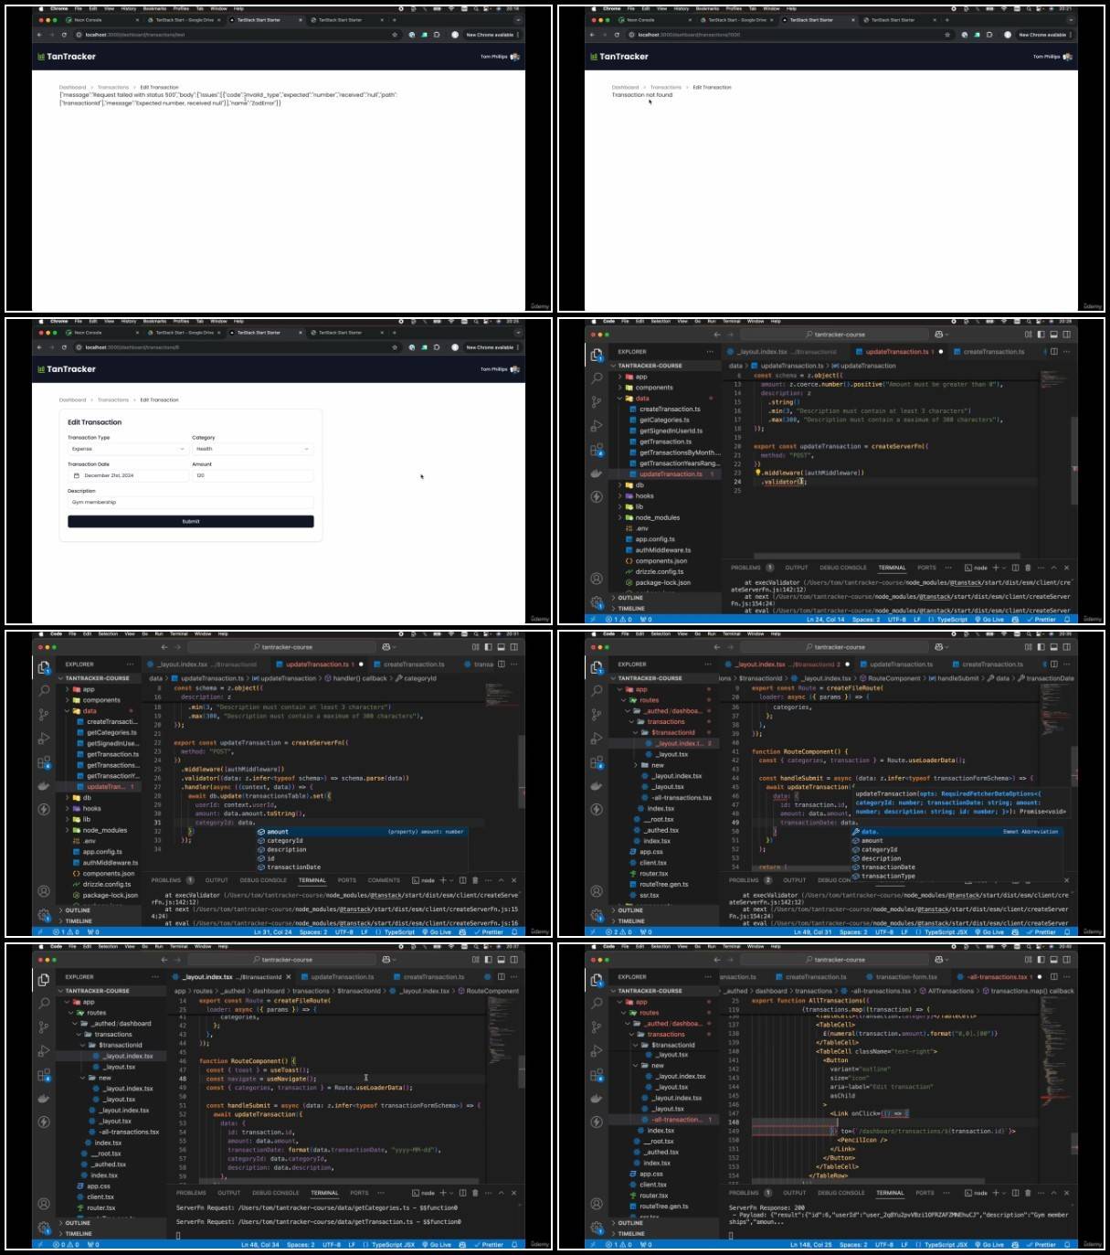Viewport: 1110px width, 1255px height.
Task: Open Search view in VS Code window showing -all-transactions.tsx
Action: pyautogui.click(x=597, y=1004)
